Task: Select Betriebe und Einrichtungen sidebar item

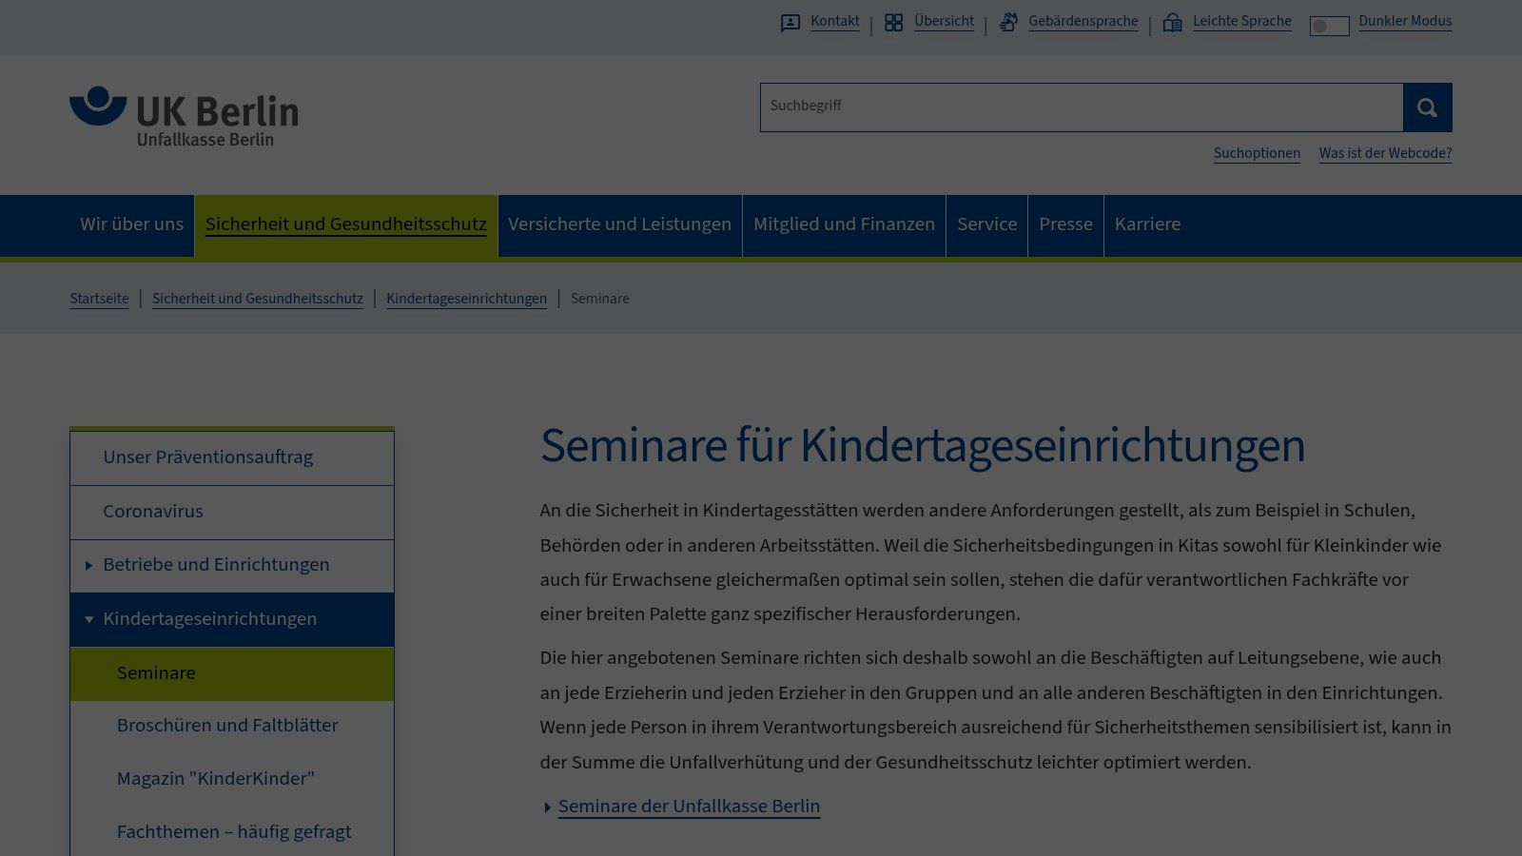Action: pyautogui.click(x=232, y=566)
